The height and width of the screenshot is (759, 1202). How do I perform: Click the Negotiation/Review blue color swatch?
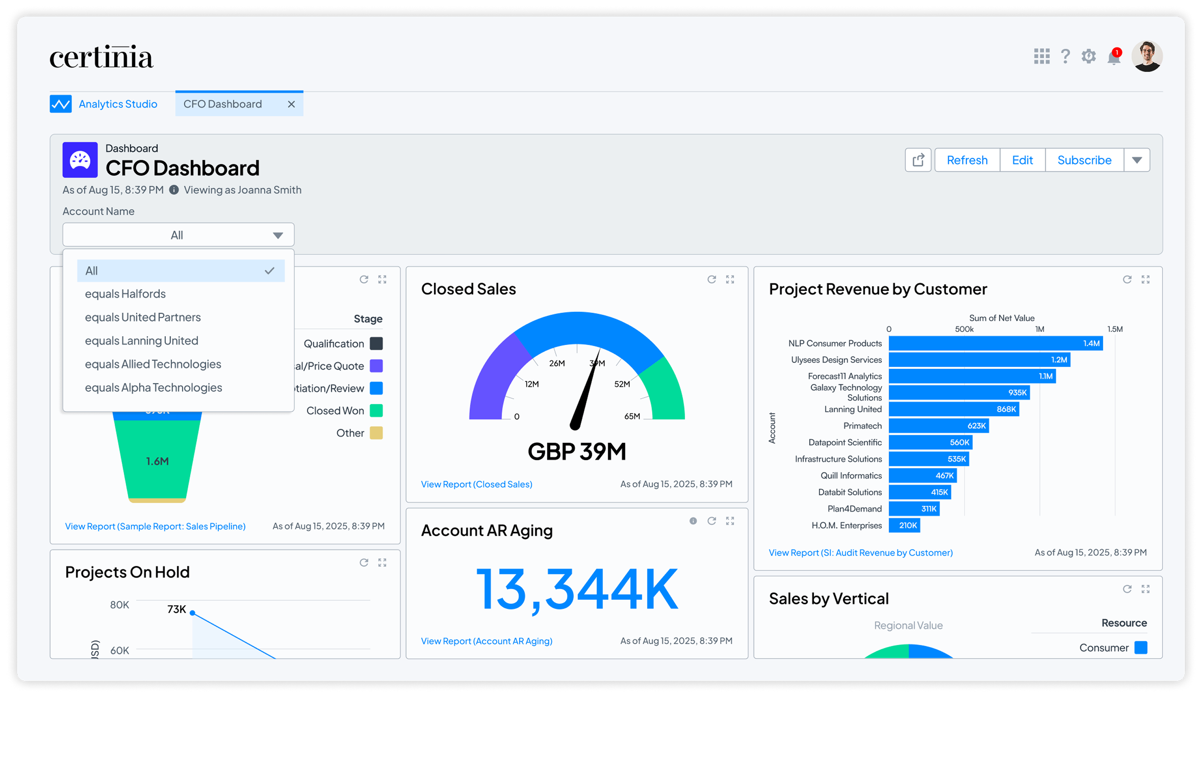pyautogui.click(x=376, y=388)
